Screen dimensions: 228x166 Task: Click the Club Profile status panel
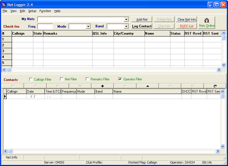coord(106,162)
